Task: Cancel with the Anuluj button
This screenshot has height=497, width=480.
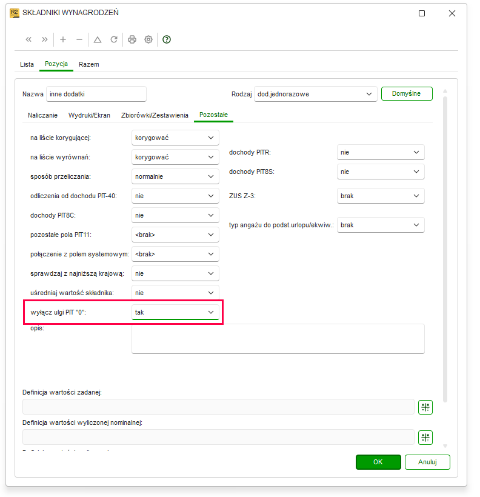Action: 427,462
